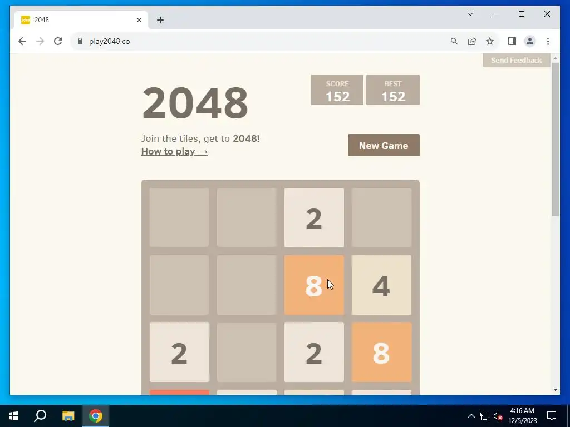Open File Explorer from the taskbar
Viewport: 570px width, 427px height.
tap(68, 416)
